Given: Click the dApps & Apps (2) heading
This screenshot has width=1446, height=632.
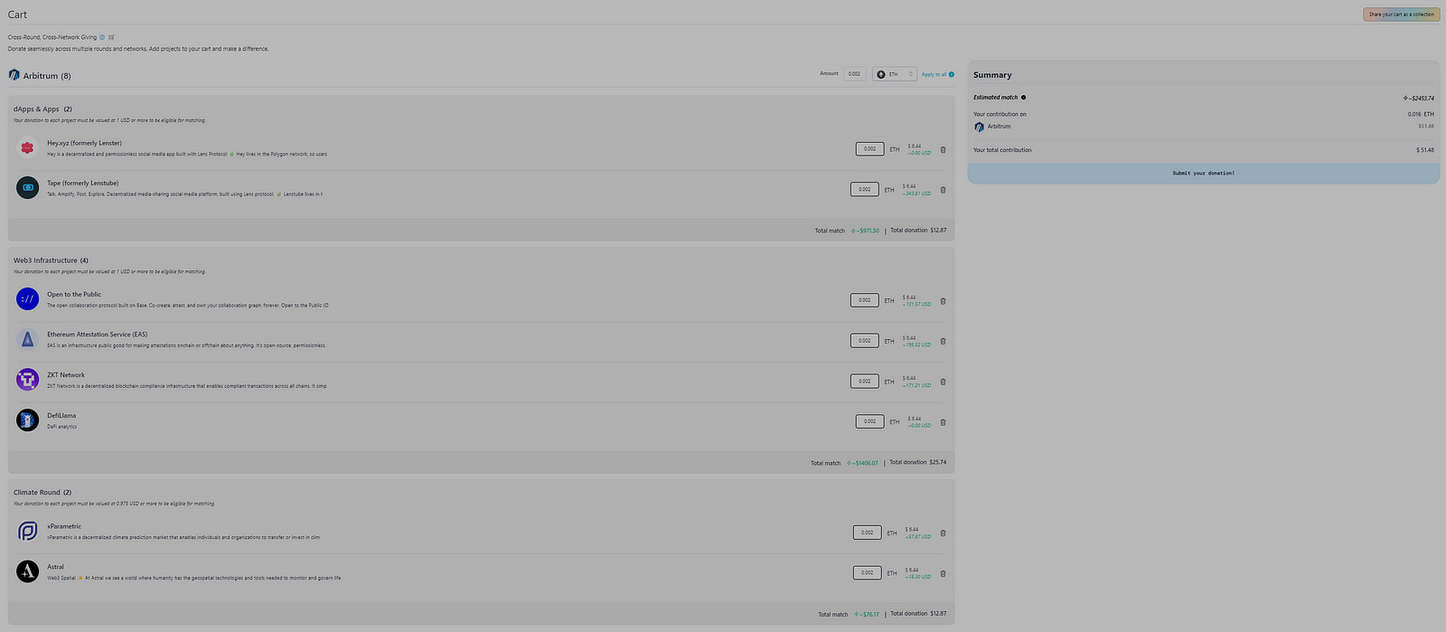Looking at the screenshot, I should tap(42, 109).
